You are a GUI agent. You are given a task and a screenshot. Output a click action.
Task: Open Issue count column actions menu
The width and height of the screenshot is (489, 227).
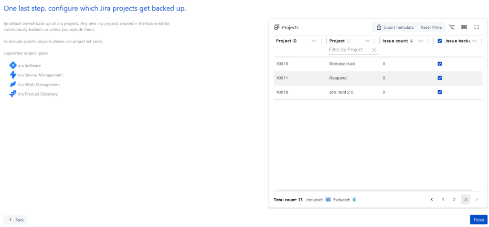coord(428,41)
